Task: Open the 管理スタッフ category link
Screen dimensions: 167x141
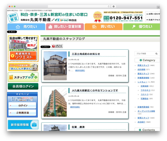Action: tap(143, 118)
